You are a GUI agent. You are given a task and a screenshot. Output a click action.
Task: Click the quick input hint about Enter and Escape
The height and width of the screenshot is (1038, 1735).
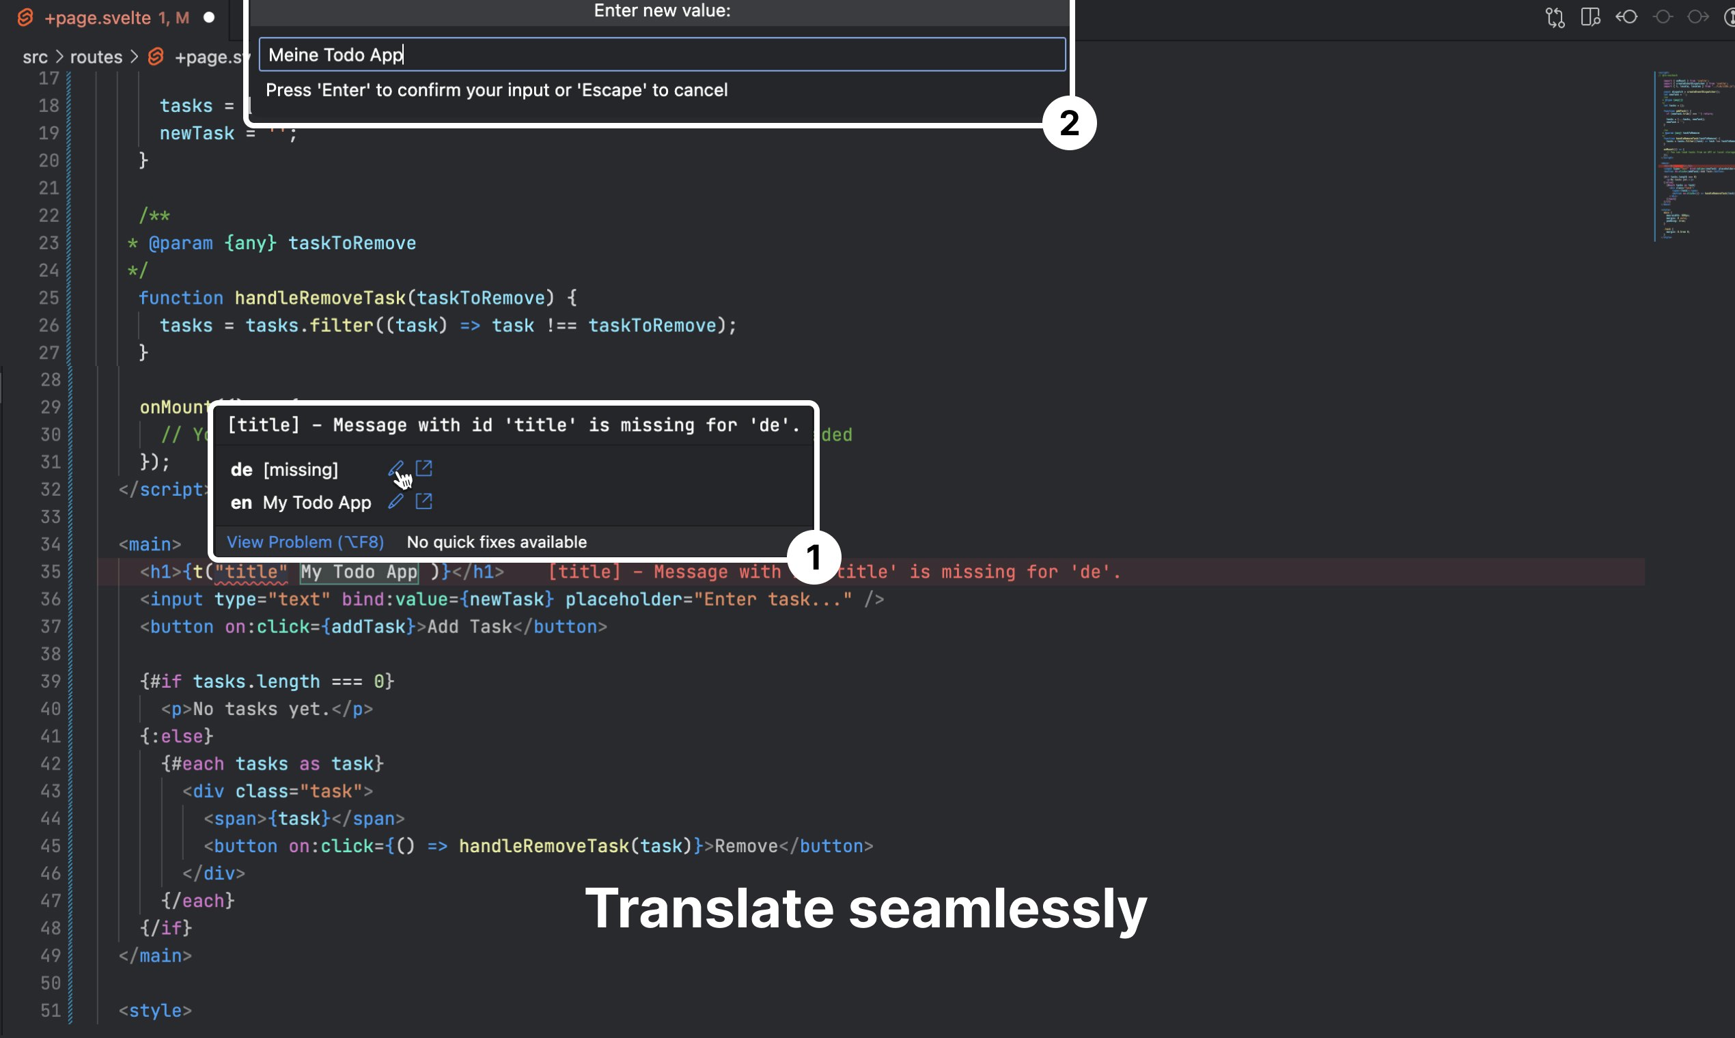coord(497,90)
